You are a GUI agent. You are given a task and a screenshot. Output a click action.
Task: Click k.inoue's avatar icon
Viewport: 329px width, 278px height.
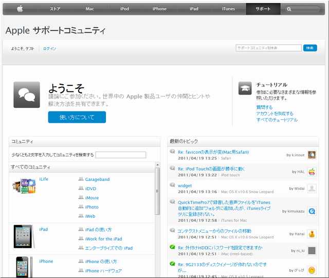[312, 155]
